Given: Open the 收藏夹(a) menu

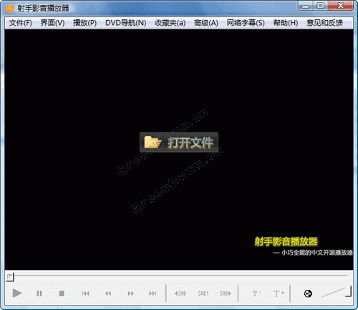Looking at the screenshot, I should [170, 23].
